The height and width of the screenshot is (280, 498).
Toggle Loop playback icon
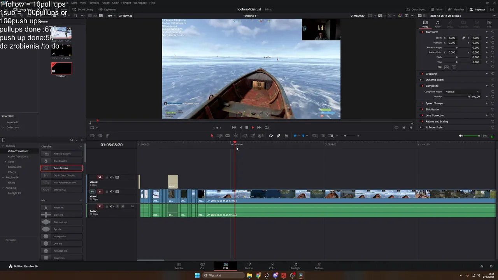click(x=267, y=128)
